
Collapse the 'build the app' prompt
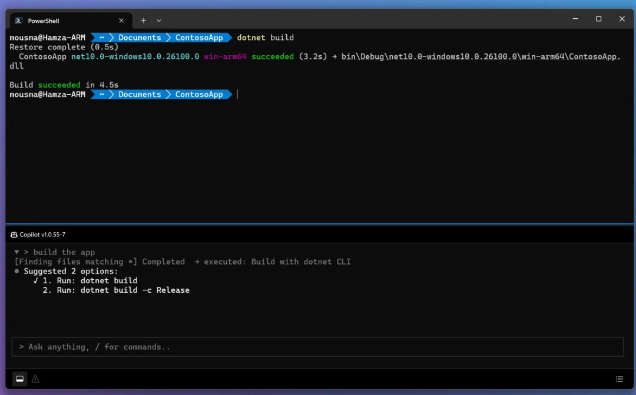tap(16, 252)
